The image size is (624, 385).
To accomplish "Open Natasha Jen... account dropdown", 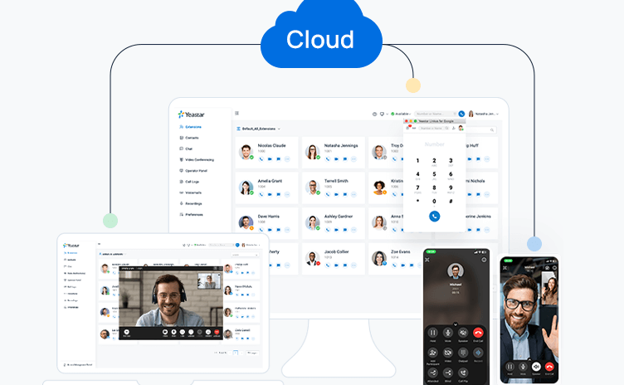I will coord(484,114).
